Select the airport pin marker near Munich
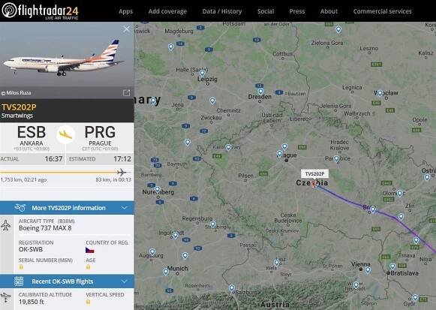This screenshot has width=436, height=310. point(166,272)
